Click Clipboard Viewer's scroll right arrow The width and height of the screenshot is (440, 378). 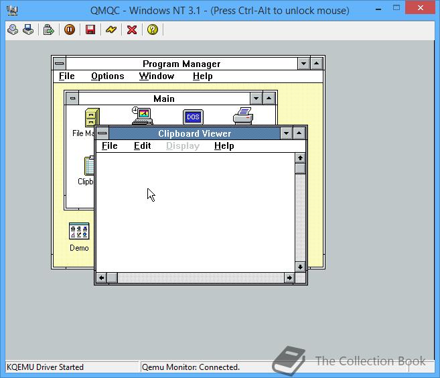tap(289, 278)
